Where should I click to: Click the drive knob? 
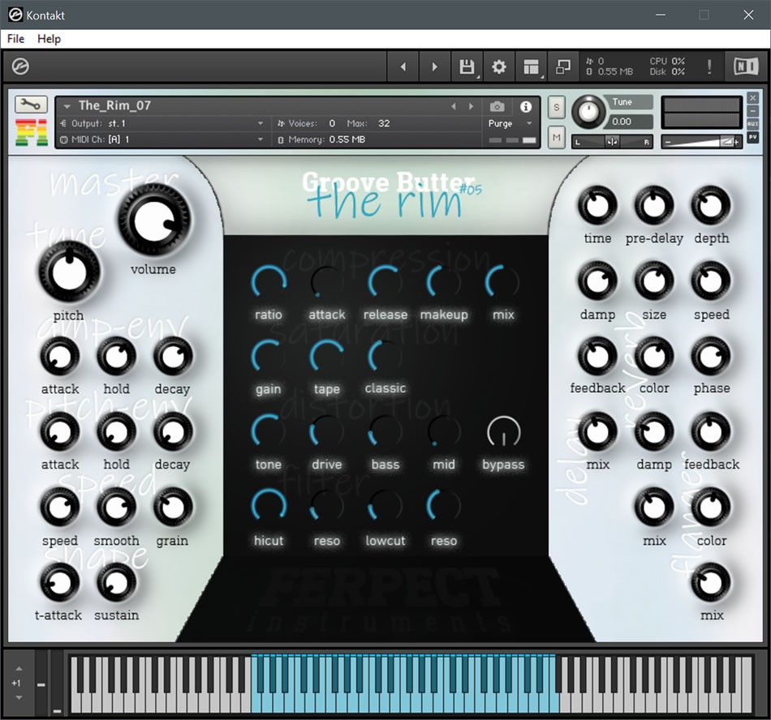pyautogui.click(x=326, y=431)
